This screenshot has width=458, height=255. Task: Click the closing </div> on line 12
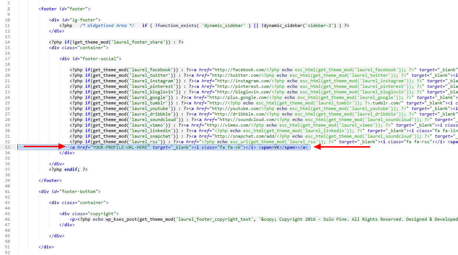[57, 31]
